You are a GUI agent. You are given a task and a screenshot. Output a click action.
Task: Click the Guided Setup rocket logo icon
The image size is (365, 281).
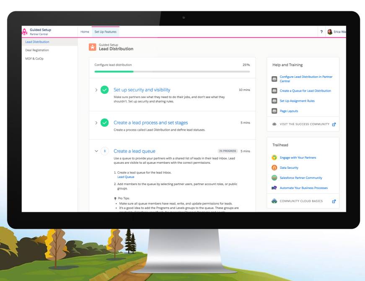(25, 32)
